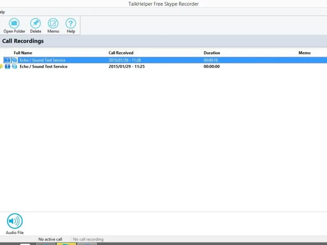Click the Help question mark icon
The image size is (327, 245).
[71, 23]
